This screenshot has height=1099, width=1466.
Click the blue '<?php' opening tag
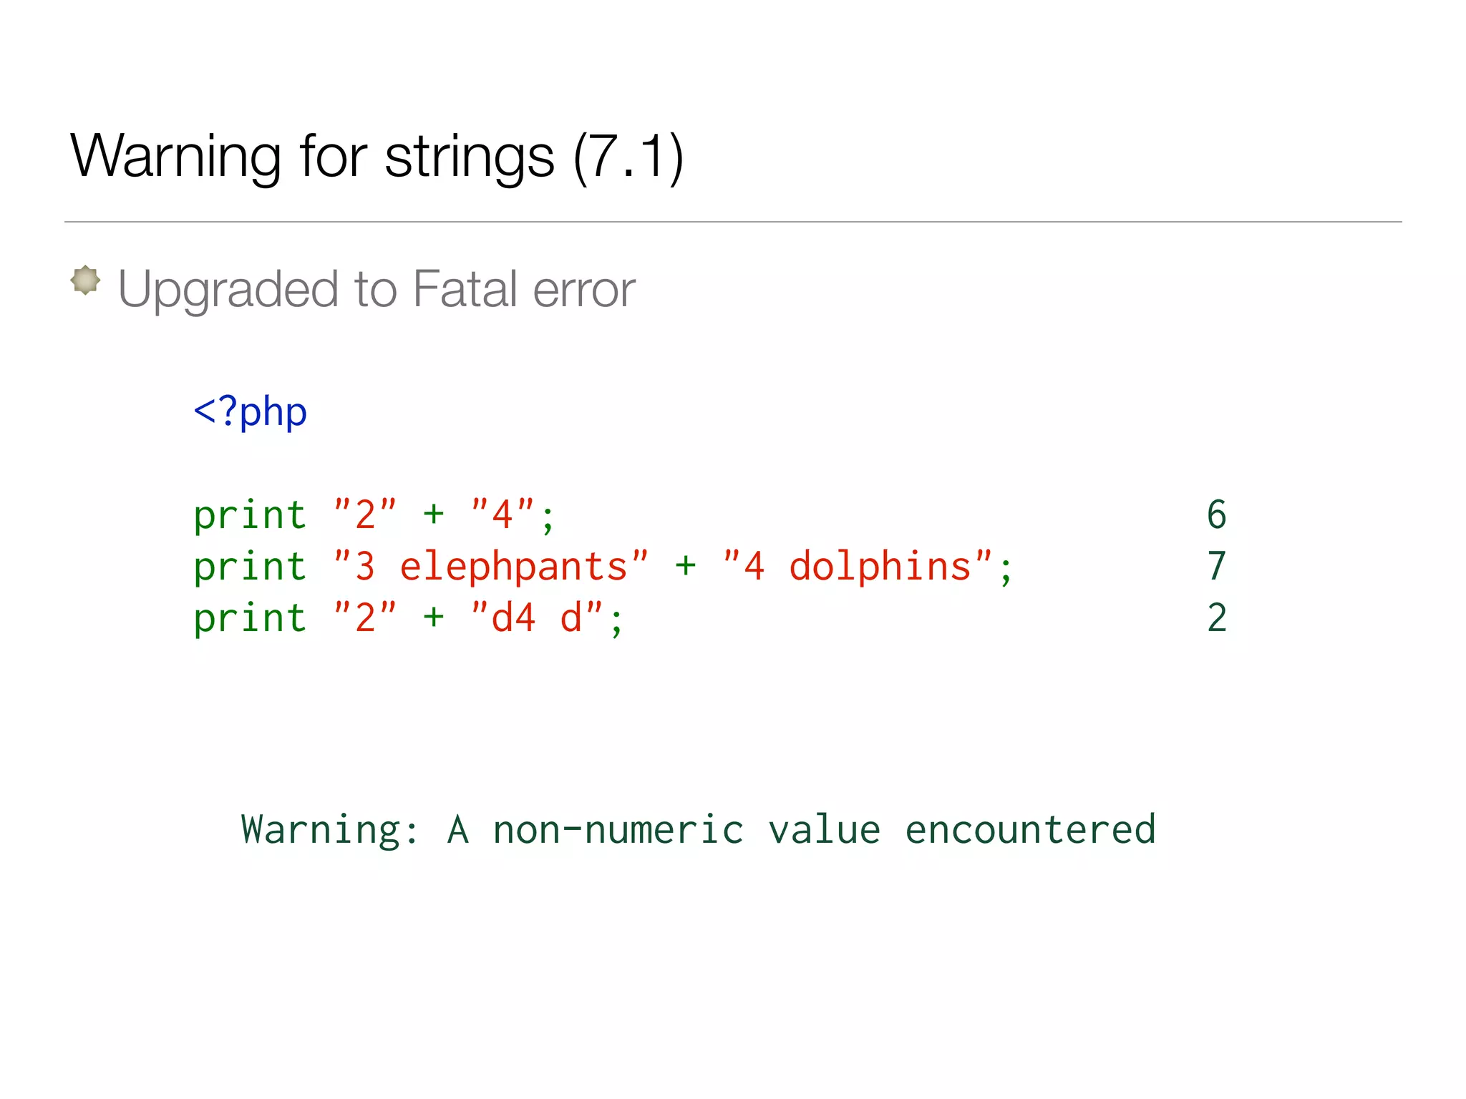pyautogui.click(x=251, y=412)
